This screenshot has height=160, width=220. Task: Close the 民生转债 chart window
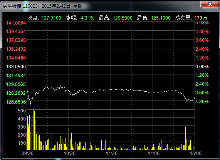point(210,5)
